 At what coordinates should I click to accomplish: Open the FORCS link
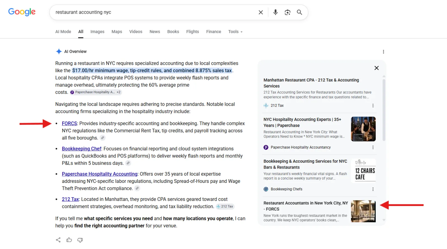coord(69,123)
